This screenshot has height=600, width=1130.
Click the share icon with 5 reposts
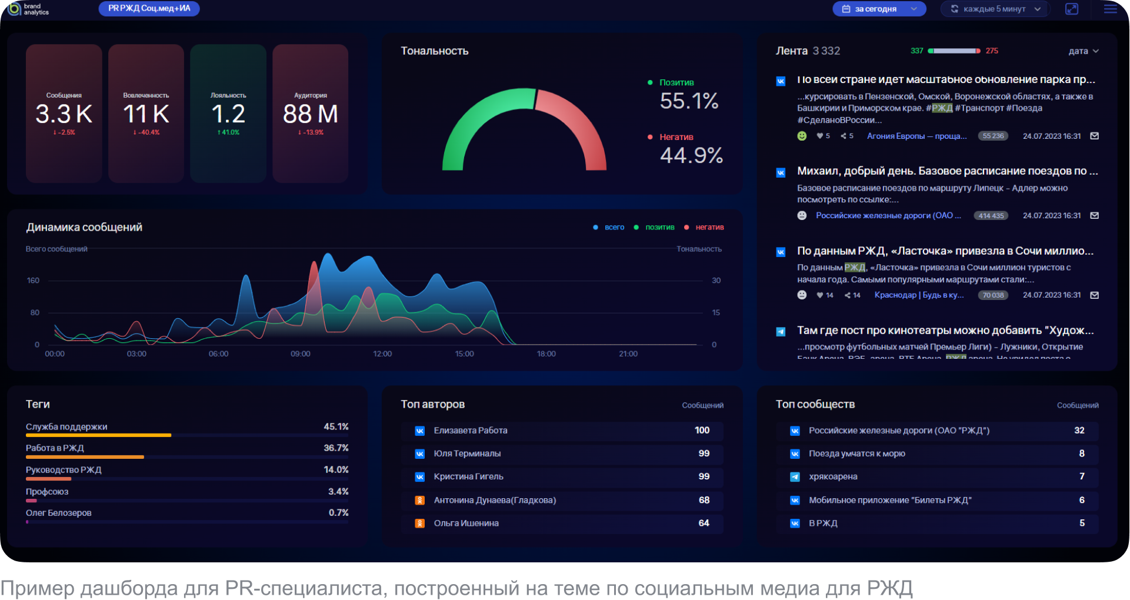844,136
